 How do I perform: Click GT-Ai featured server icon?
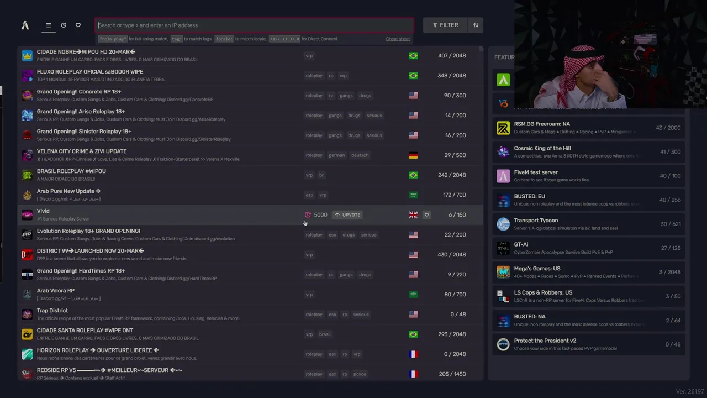tap(503, 248)
